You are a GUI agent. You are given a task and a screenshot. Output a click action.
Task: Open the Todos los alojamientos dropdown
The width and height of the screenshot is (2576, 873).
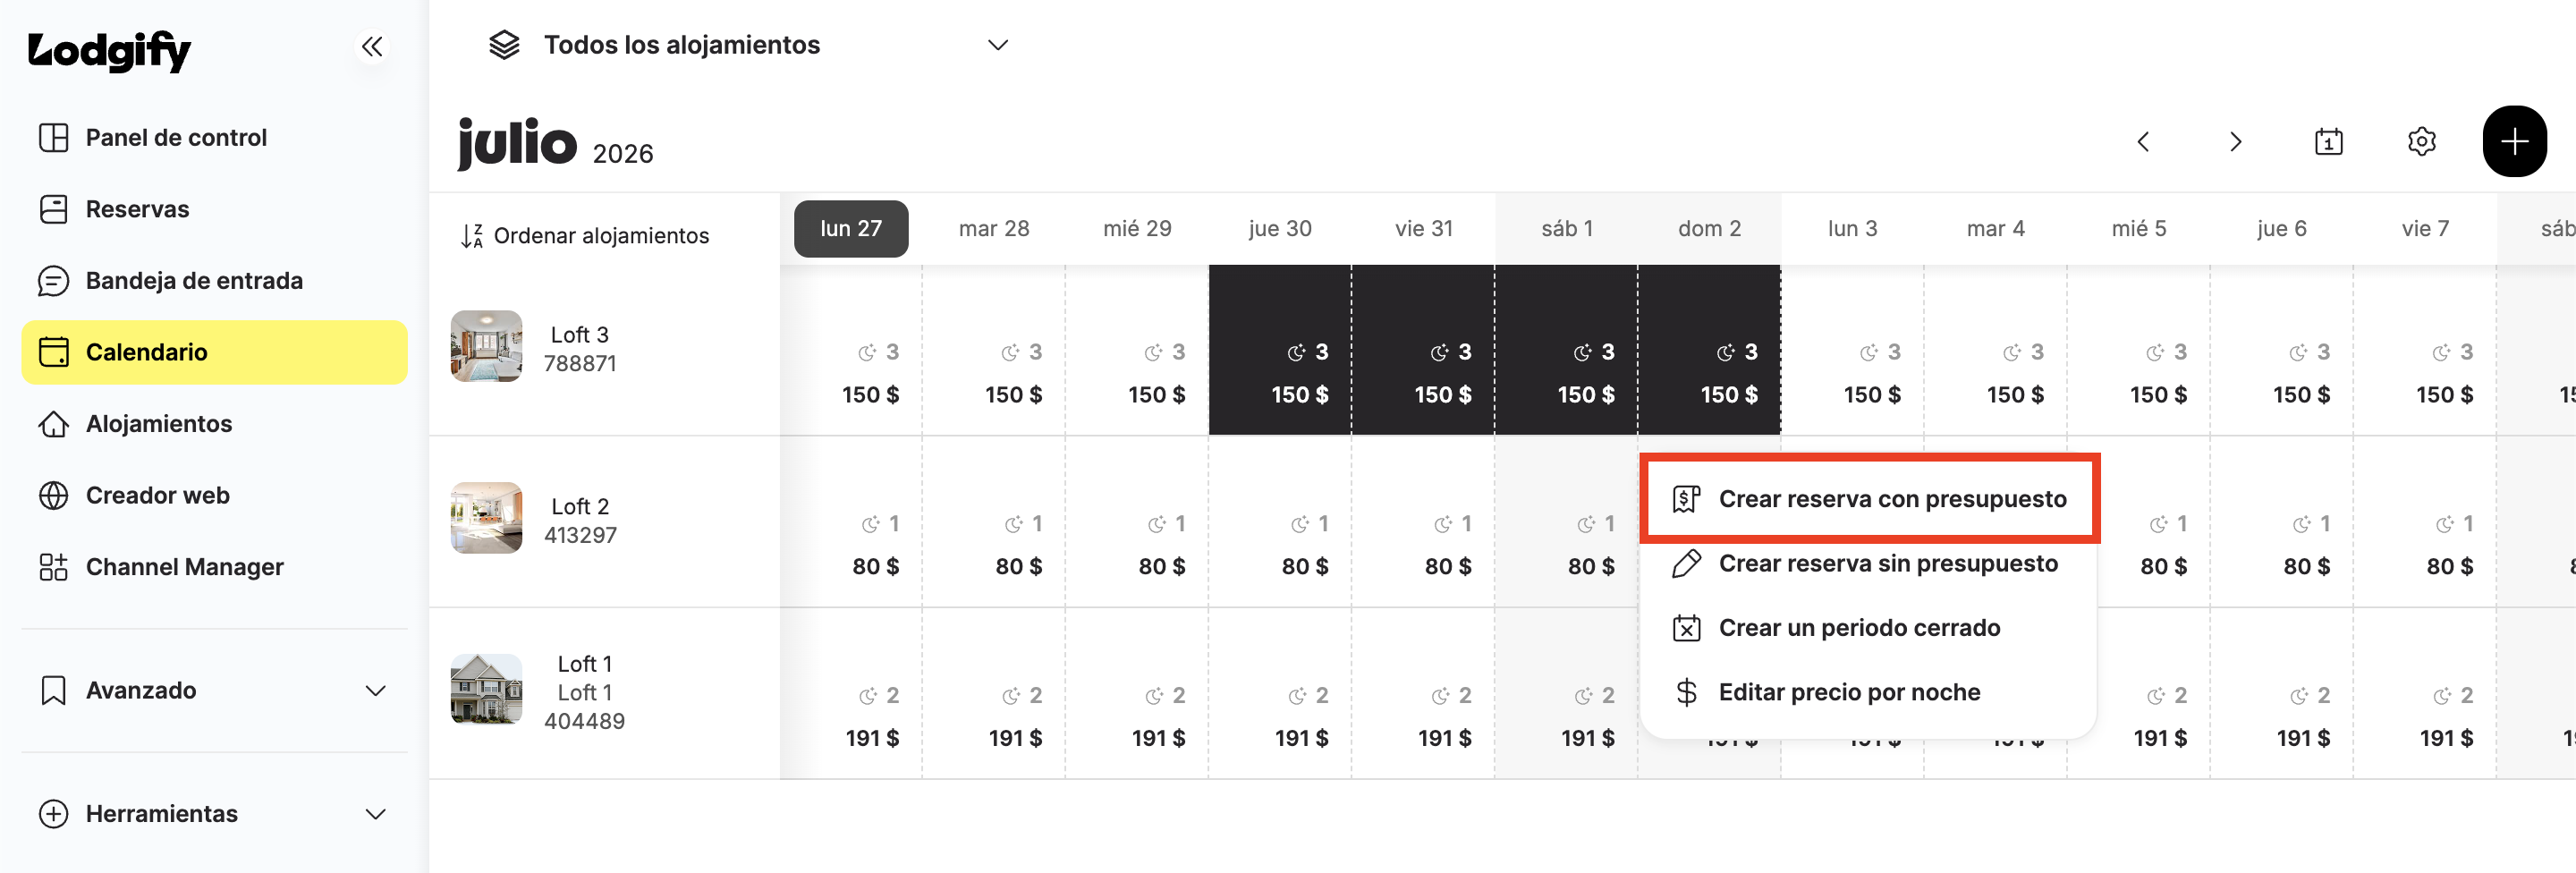[748, 45]
